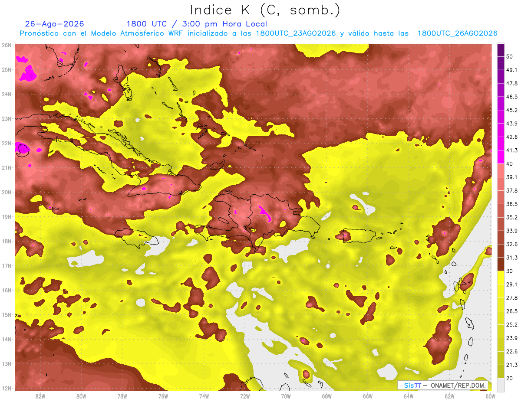Click the '32.6' colorbar label
Screen dimensions: 521x402
tap(511, 244)
